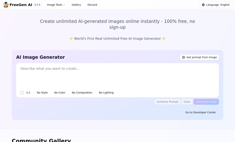Open the No Style dropdown
The image size is (235, 142).
tap(42, 93)
